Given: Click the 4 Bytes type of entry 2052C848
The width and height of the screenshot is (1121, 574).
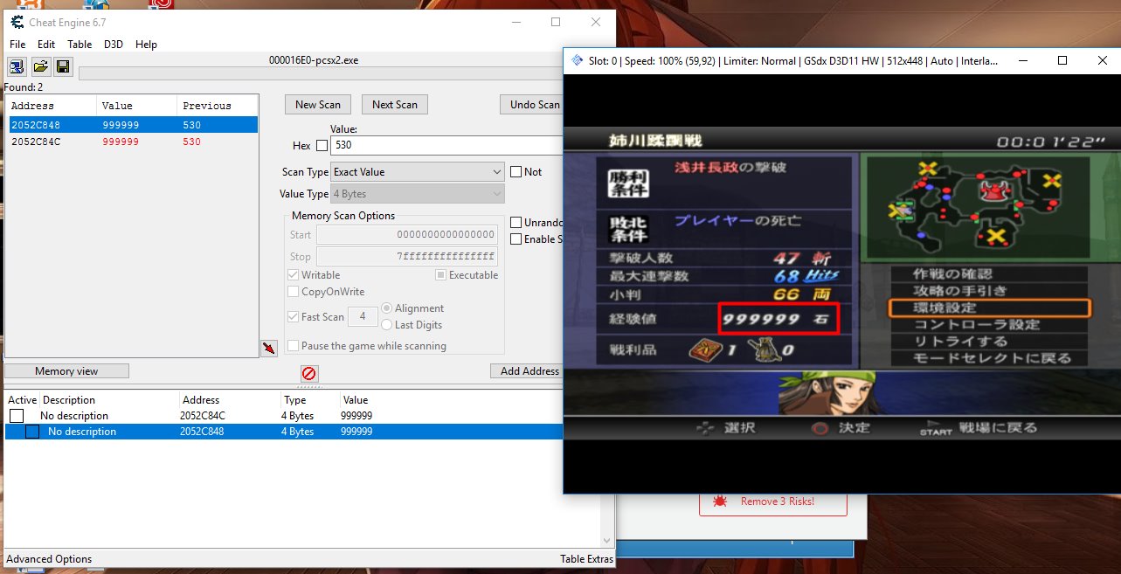Looking at the screenshot, I should click(297, 432).
